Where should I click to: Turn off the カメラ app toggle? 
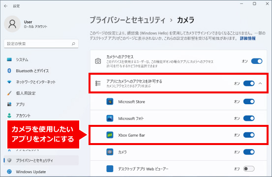coord(249,152)
